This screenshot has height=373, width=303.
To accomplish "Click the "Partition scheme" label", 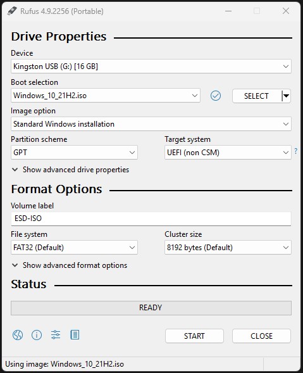I will pos(39,139).
